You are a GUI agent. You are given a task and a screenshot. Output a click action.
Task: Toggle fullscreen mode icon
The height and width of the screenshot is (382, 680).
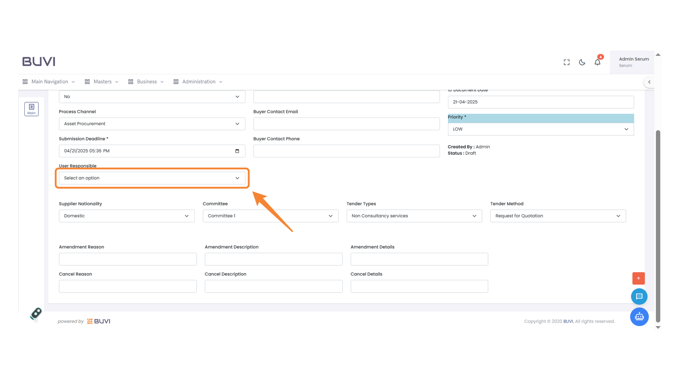coord(567,62)
